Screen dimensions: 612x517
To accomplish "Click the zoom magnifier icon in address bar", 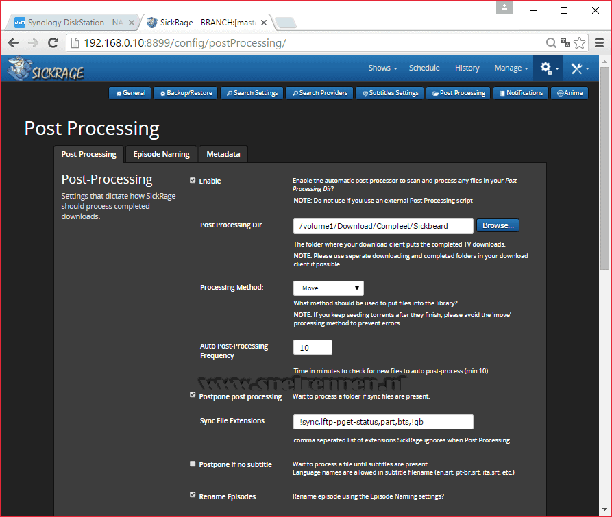I will coord(551,42).
